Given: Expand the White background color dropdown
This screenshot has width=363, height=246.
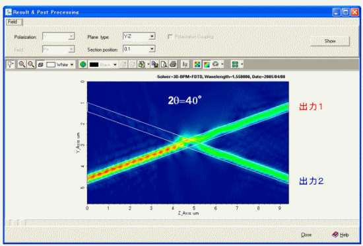Looking at the screenshot, I should point(72,65).
